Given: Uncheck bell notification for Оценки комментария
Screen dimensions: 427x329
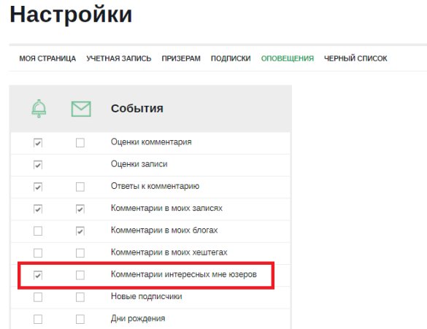Looking at the screenshot, I should click(38, 142).
